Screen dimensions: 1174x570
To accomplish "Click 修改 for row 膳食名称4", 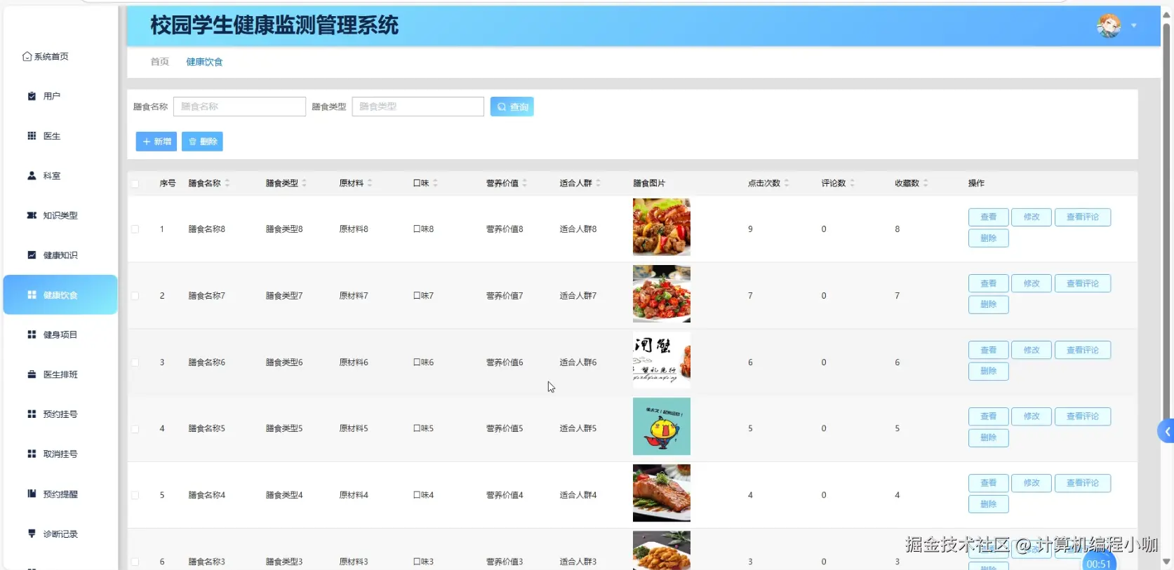I will click(x=1032, y=483).
